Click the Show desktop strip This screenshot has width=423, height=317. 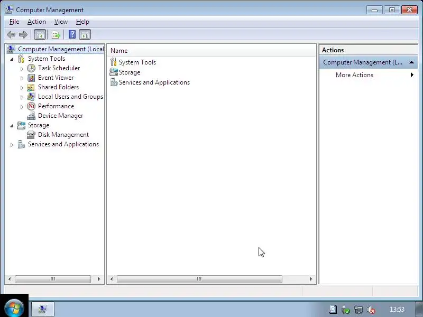coord(419,309)
